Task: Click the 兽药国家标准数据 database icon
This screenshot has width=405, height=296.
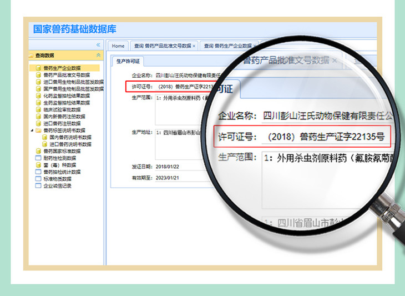Action: coord(39,151)
